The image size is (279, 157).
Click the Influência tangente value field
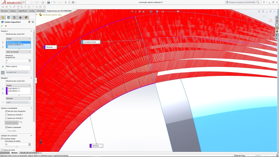17,60
